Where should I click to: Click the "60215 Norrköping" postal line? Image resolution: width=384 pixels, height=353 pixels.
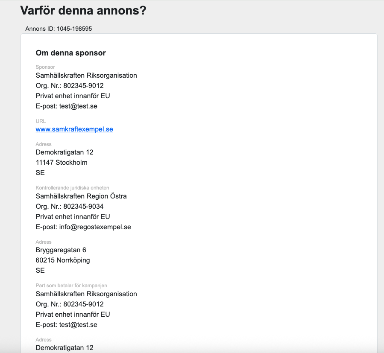(x=63, y=260)
